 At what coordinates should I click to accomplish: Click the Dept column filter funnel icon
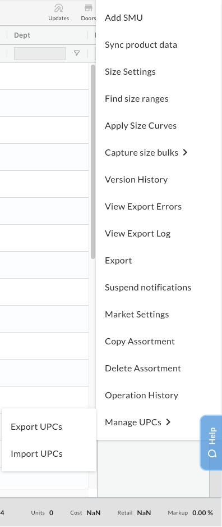(77, 53)
